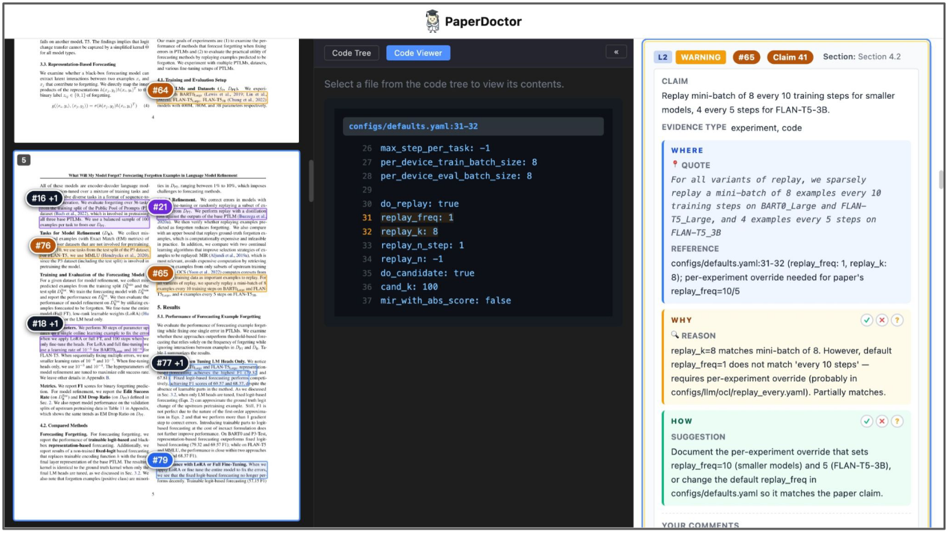Click the details panel vertical scrollbar

942,180
